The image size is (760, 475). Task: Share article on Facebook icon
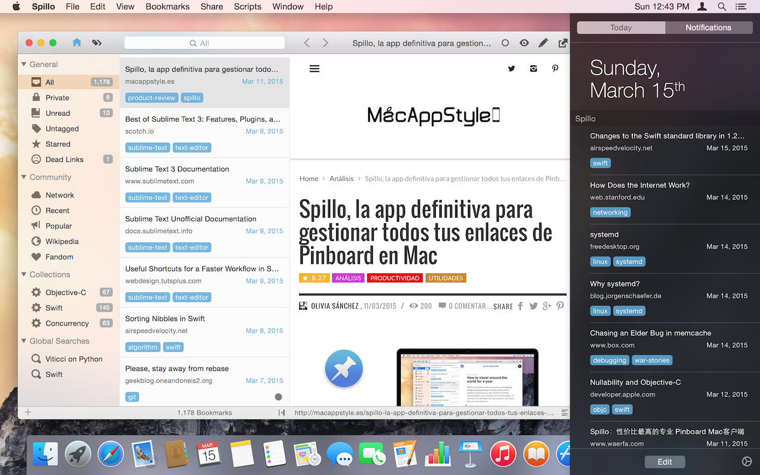click(520, 306)
